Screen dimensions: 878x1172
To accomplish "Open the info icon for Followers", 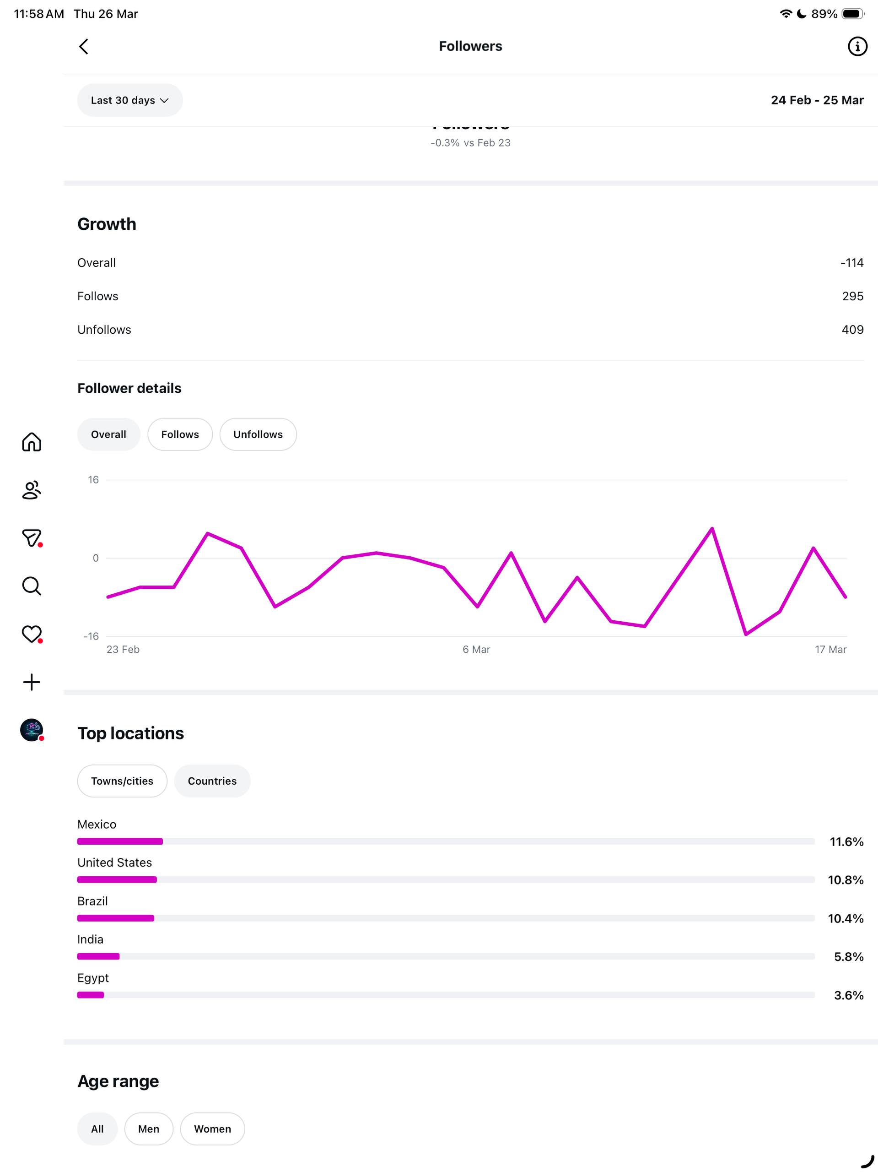I will [x=857, y=47].
